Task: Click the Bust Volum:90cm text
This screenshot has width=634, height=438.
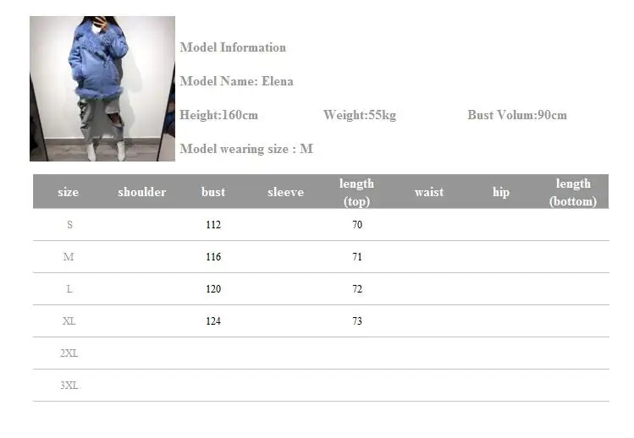Action: pos(517,115)
